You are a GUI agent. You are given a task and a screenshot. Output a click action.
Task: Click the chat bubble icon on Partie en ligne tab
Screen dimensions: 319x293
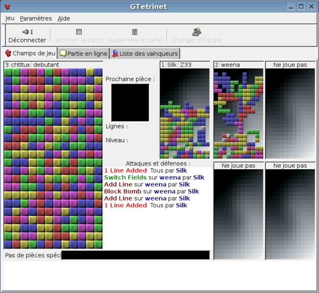click(x=63, y=53)
